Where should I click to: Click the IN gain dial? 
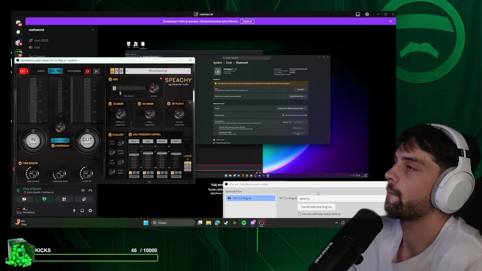[33, 140]
